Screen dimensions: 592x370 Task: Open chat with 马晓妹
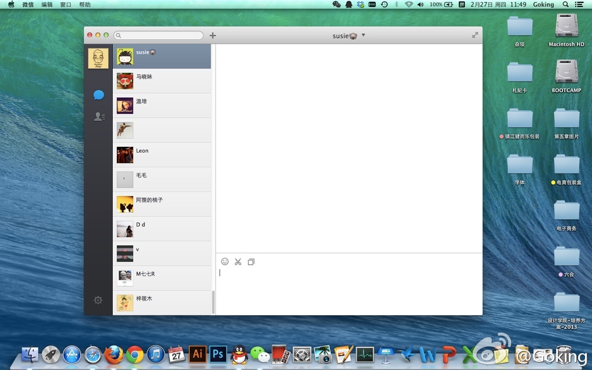pyautogui.click(x=162, y=81)
